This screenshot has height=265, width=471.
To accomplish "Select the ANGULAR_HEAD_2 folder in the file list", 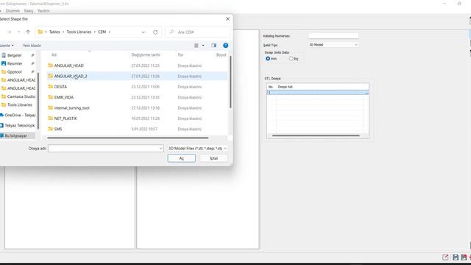I will [71, 77].
